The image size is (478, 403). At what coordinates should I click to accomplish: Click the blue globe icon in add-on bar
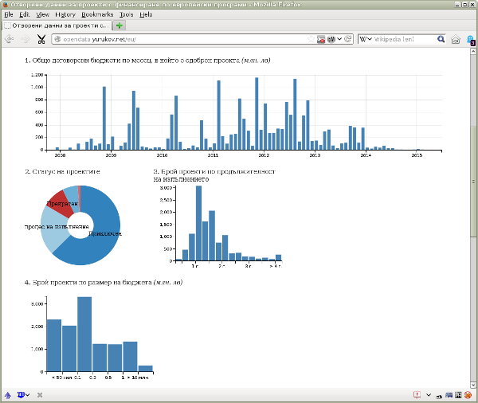(21, 395)
